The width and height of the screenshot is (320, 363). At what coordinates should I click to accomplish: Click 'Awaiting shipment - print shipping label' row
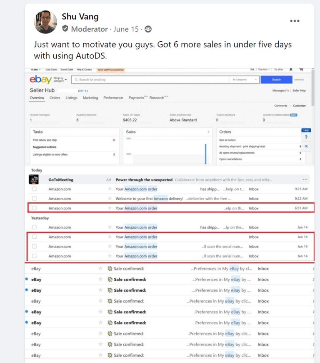(260, 146)
